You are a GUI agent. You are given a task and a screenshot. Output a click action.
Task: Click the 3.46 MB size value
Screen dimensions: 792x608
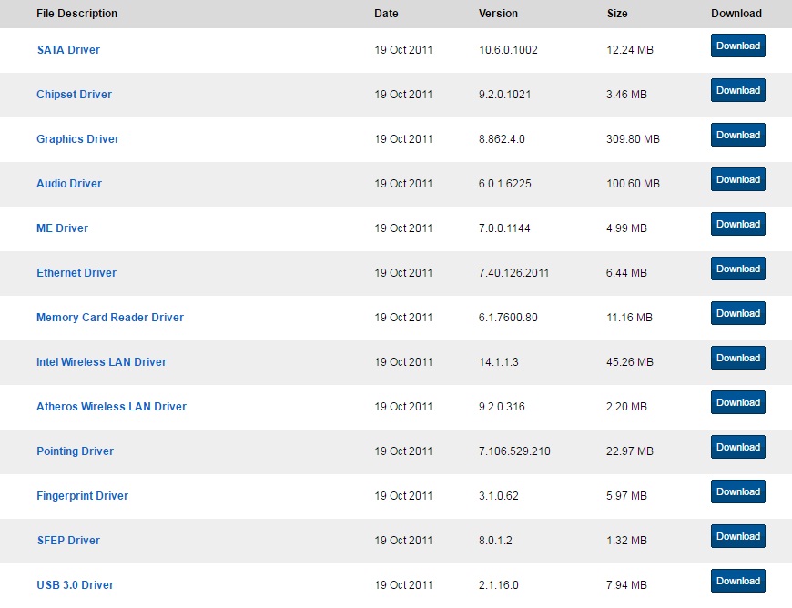pyautogui.click(x=627, y=95)
